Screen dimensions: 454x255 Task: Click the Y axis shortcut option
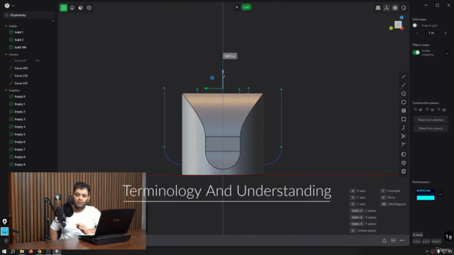pyautogui.click(x=358, y=198)
